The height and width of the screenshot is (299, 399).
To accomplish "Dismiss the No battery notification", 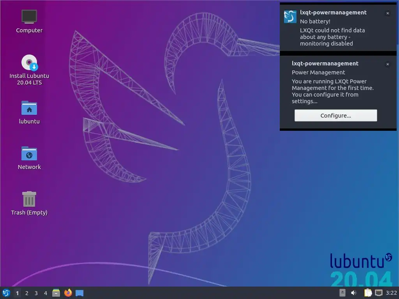I will coord(388,13).
